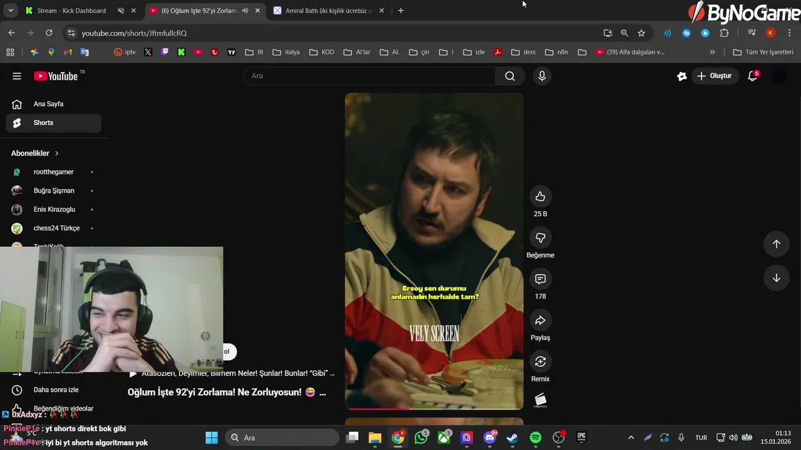Open the sound thumbnail under Remix
The width and height of the screenshot is (801, 450).
[x=540, y=400]
